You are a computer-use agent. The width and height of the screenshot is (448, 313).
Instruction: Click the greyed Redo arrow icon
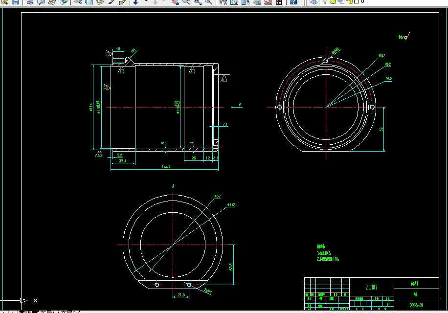(155, 2)
